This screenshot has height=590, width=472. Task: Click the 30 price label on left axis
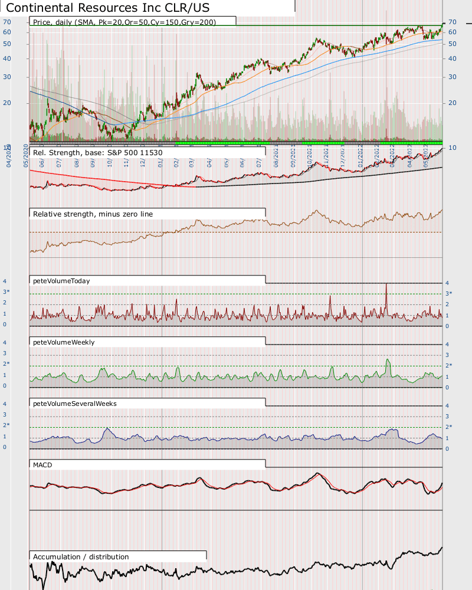(x=7, y=77)
